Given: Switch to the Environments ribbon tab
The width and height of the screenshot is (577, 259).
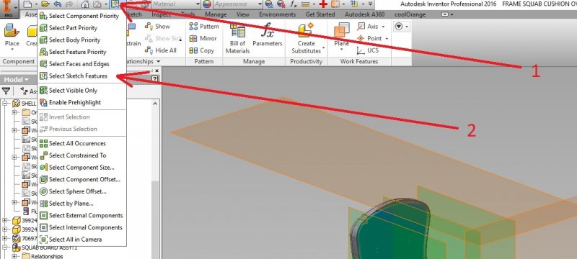Looking at the screenshot, I should tap(277, 14).
